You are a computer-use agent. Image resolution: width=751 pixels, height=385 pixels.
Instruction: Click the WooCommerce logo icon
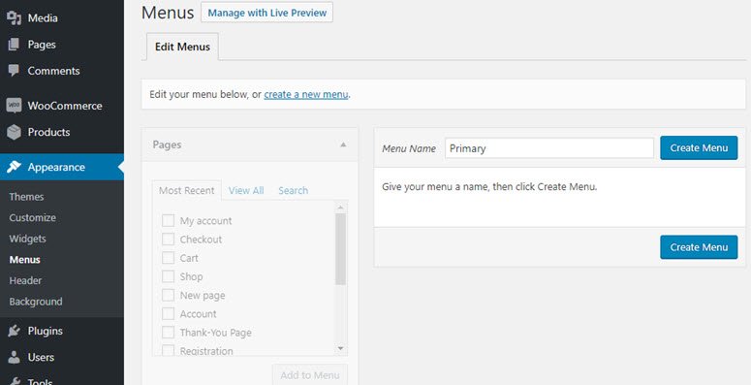pyautogui.click(x=14, y=106)
